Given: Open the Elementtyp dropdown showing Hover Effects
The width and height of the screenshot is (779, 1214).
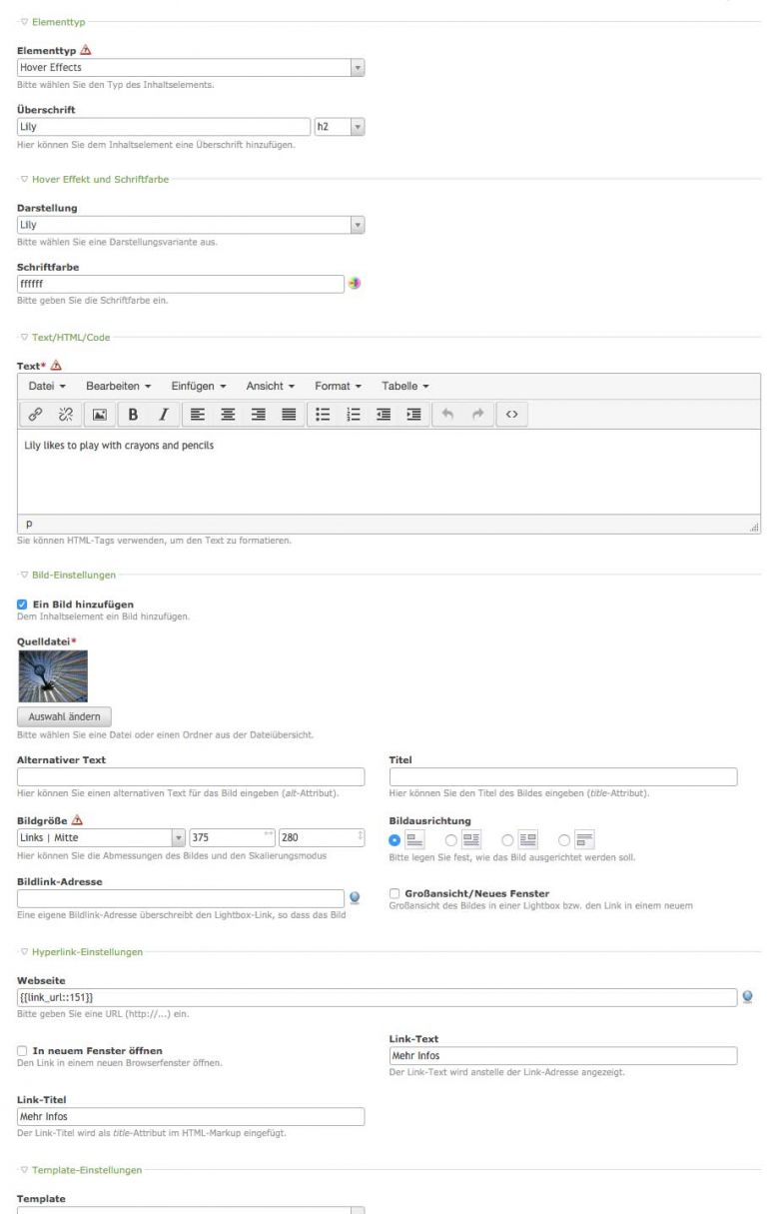Looking at the screenshot, I should click(x=190, y=68).
